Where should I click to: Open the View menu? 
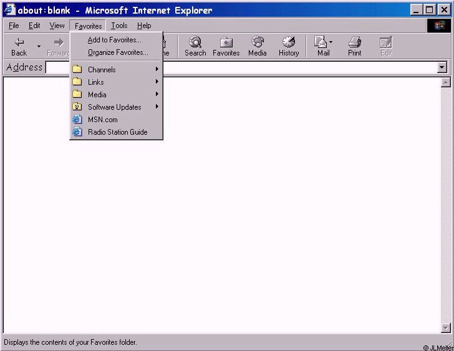point(57,26)
